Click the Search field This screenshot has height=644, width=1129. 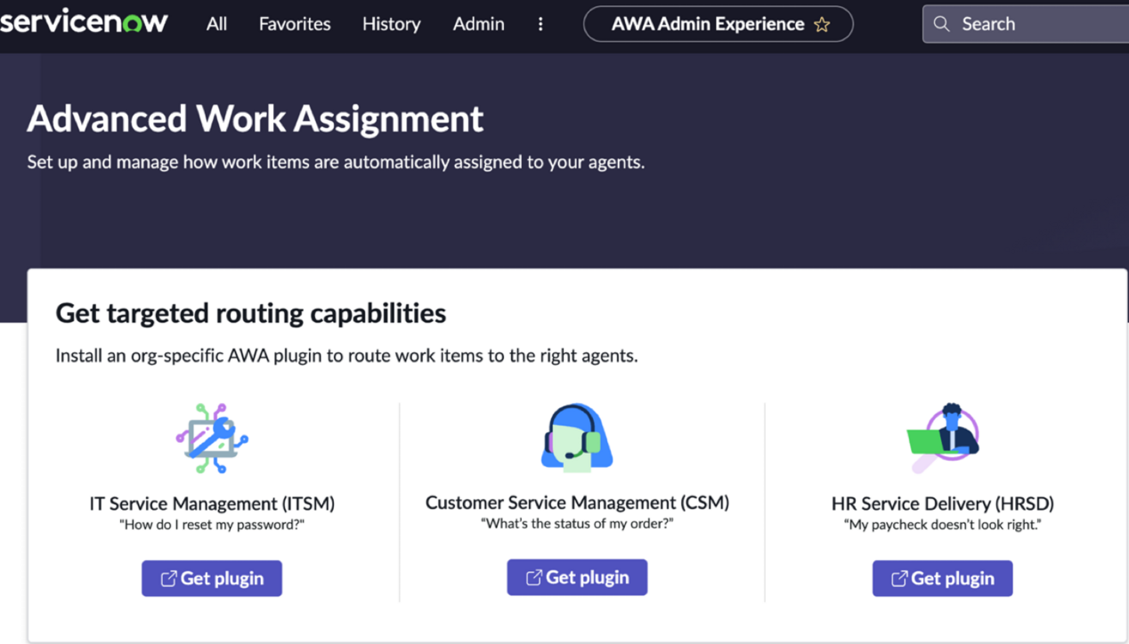point(1026,24)
